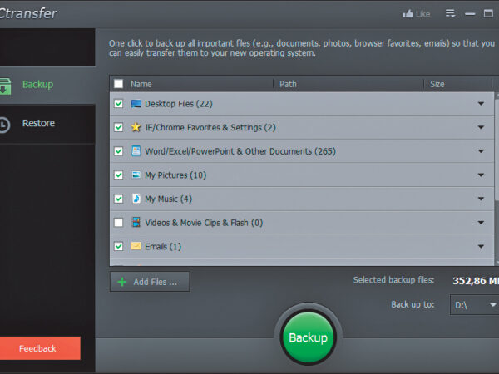The image size is (499, 374).
Task: Select the Backup tab in sidebar
Action: tap(37, 85)
